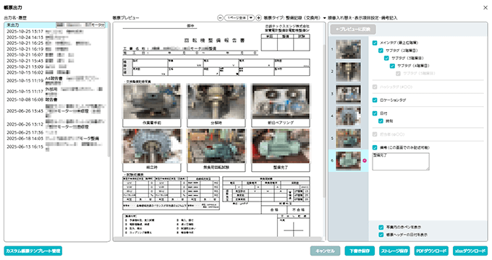Screen dimensions: 492x260
Task: Toggle the 備考 checkbox
Action: point(375,147)
